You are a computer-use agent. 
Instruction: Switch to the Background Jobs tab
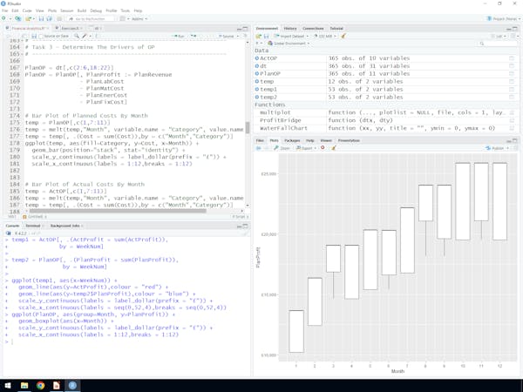(65, 226)
